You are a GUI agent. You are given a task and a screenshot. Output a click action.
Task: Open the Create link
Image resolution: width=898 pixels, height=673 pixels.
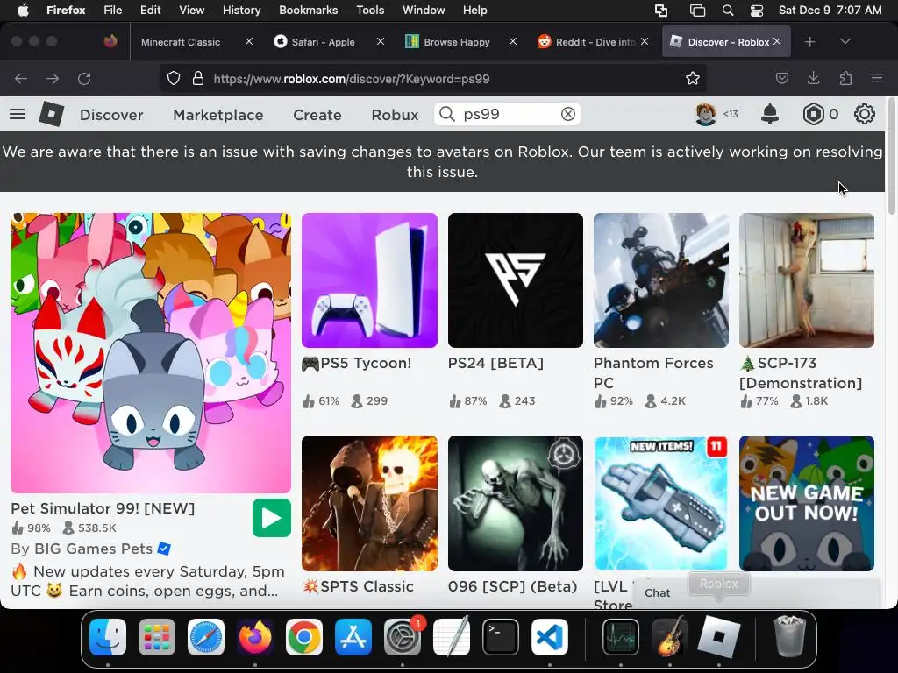click(317, 115)
